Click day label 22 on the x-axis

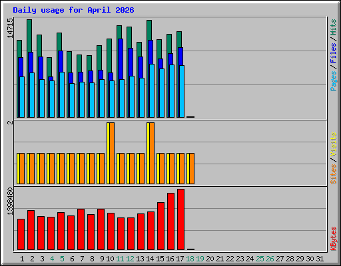pos(230,259)
